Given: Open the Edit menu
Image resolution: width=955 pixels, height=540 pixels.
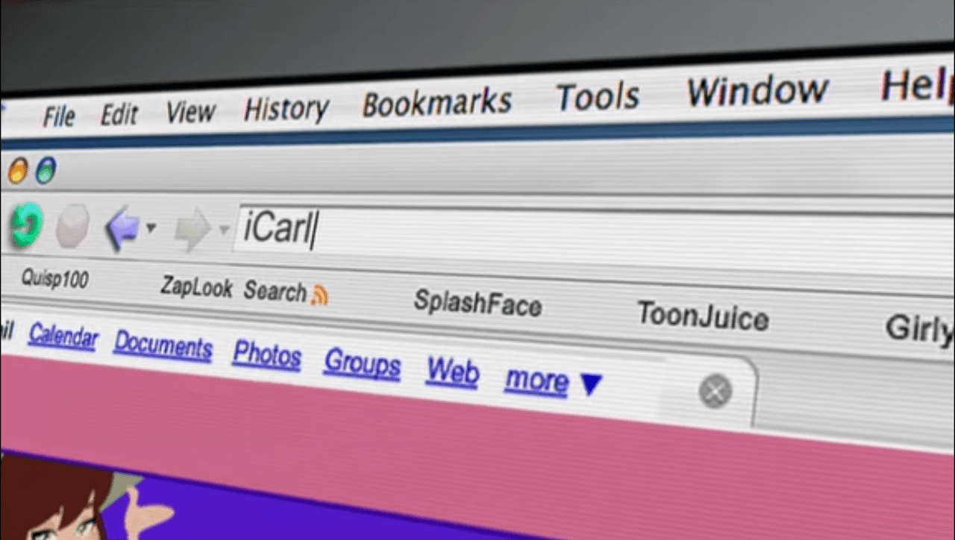Looking at the screenshot, I should point(119,113).
